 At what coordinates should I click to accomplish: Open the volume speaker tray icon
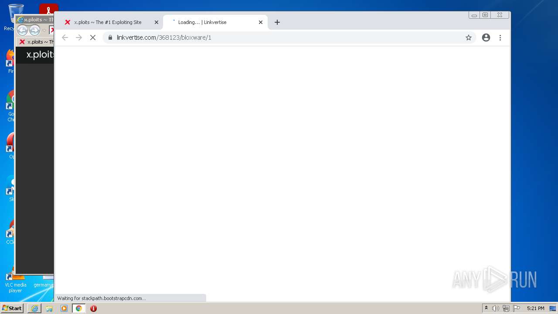tap(496, 308)
